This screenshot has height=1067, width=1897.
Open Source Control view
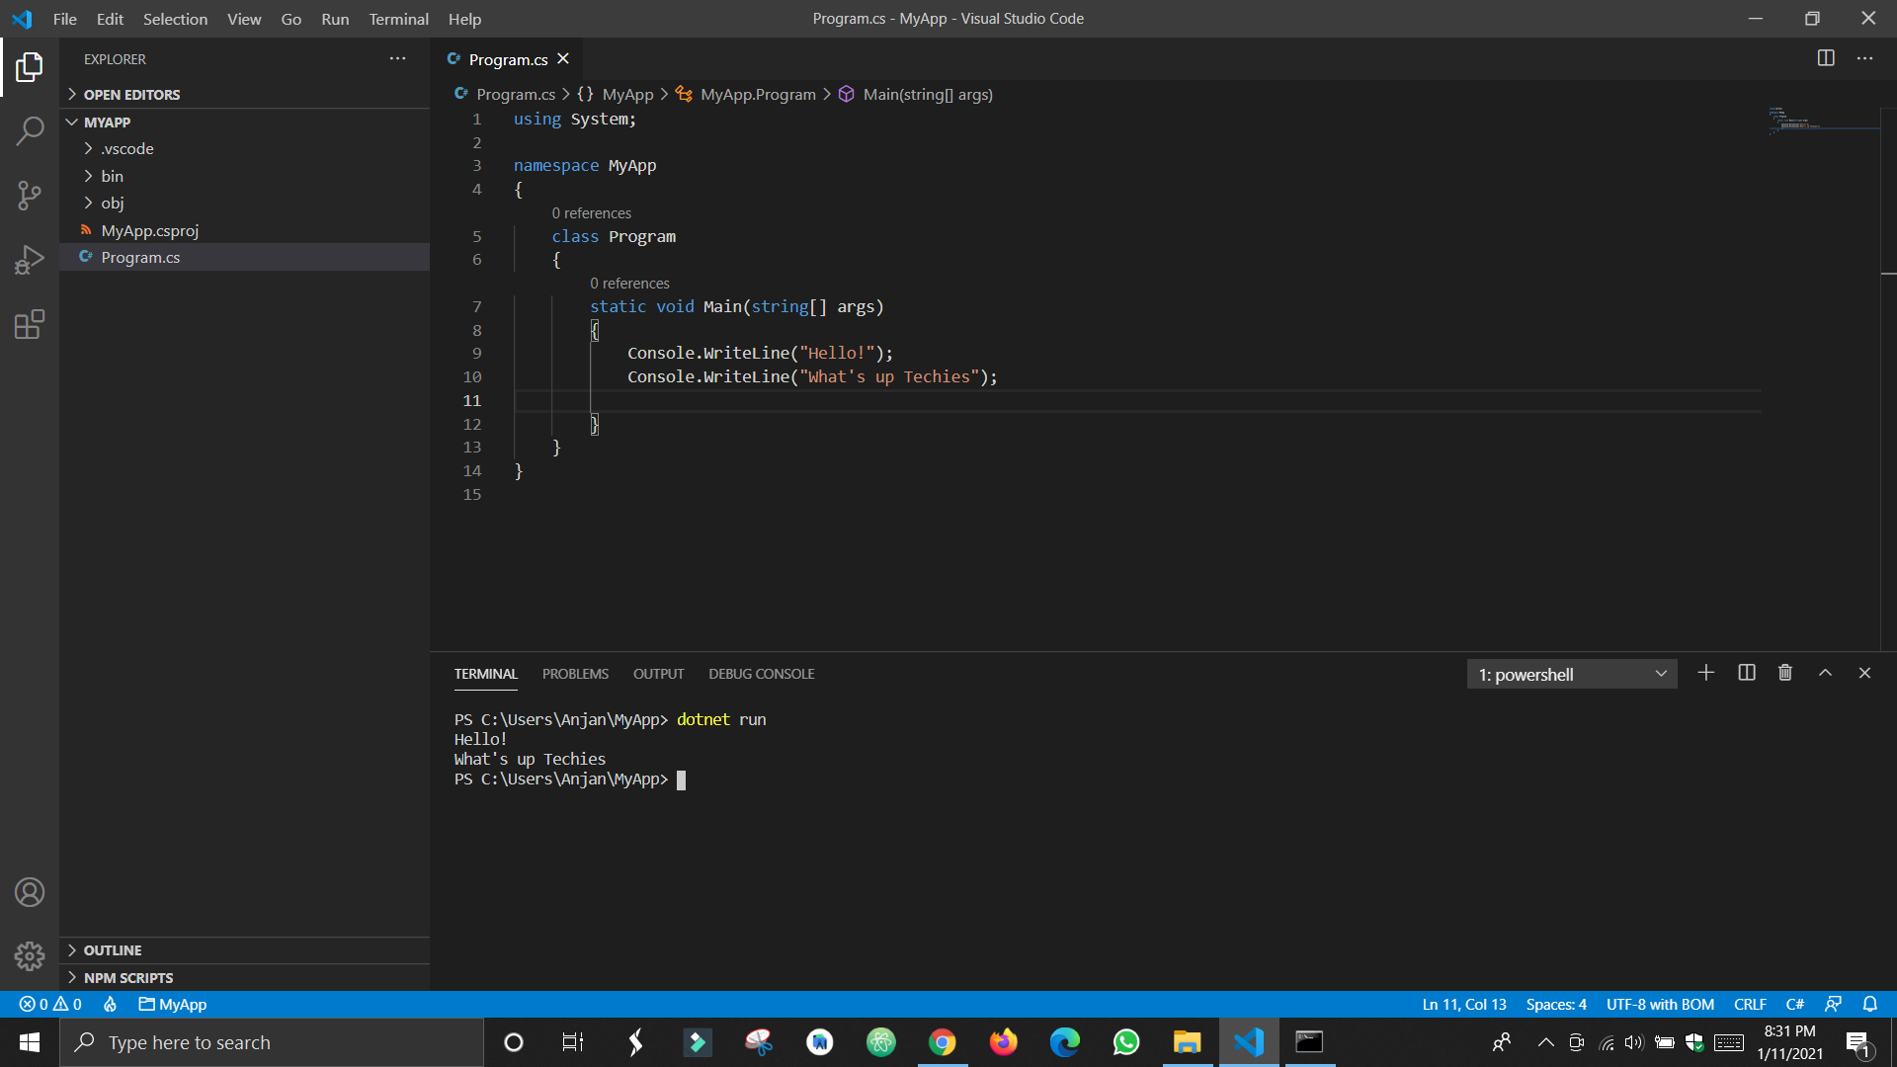30,195
